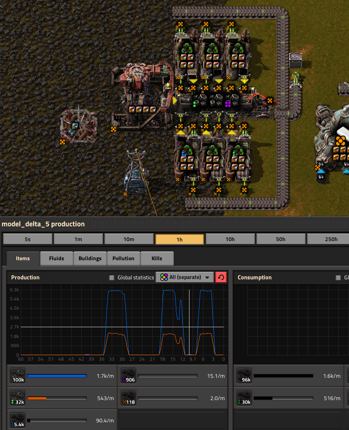Viewport: 349px width, 430px height.
Task: Click the blue production bar at 1.7k/m
Action: click(x=57, y=376)
